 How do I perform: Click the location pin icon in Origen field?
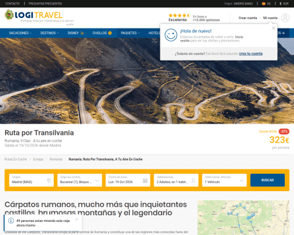49,181
